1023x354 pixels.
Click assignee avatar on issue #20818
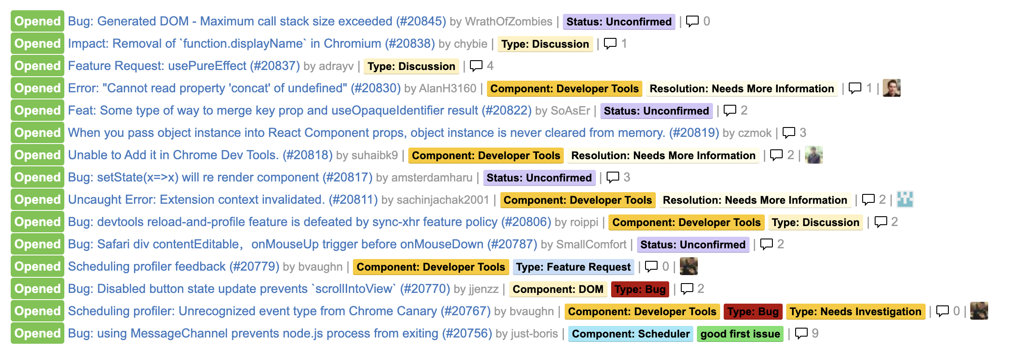point(813,155)
